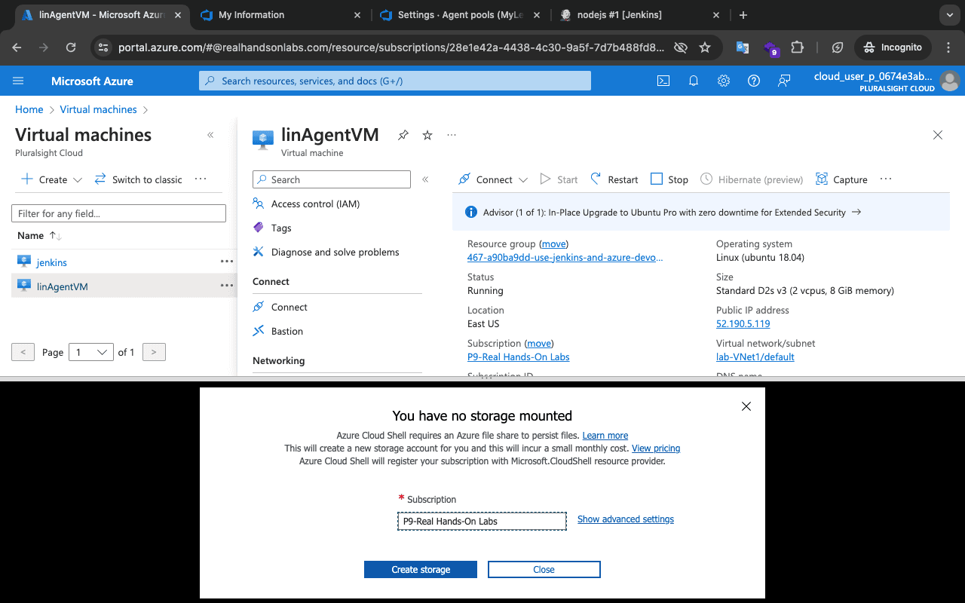Image resolution: width=965 pixels, height=603 pixels.
Task: Click Create storage button
Action: 421,569
